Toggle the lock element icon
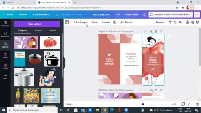This screenshot has width=201, height=113. (x=187, y=22)
